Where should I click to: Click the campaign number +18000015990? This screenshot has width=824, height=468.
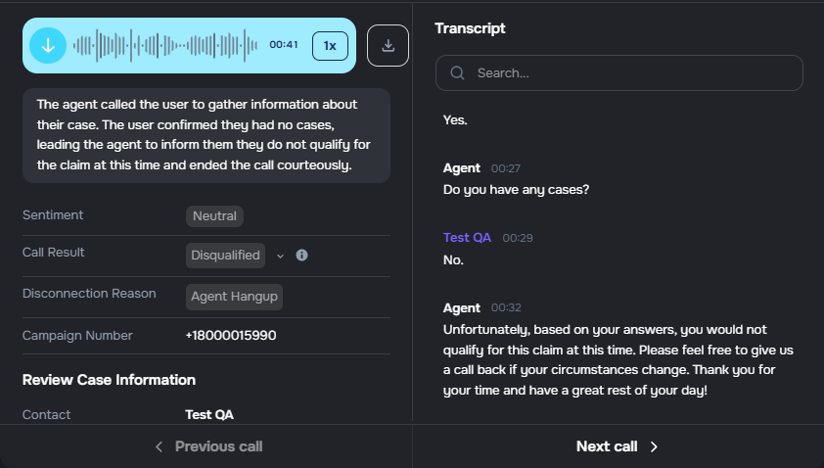pos(231,336)
